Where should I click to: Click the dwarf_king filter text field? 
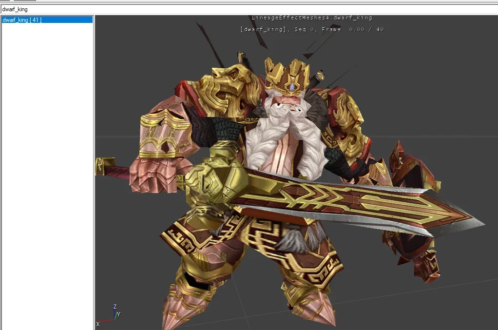(x=249, y=9)
